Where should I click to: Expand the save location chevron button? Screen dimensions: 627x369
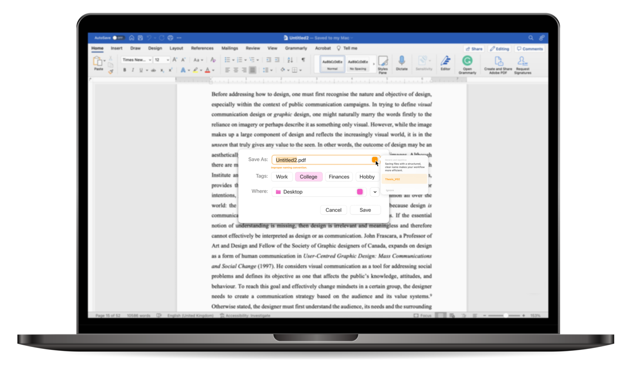click(x=375, y=192)
